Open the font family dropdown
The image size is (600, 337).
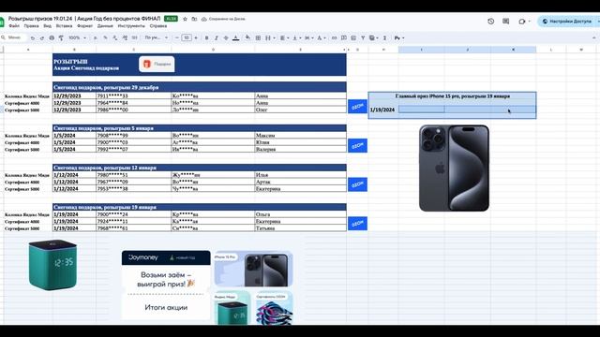tap(157, 37)
